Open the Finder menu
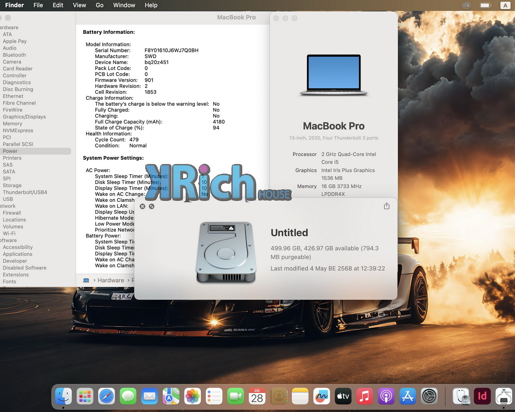This screenshot has height=412, width=515. (14, 5)
